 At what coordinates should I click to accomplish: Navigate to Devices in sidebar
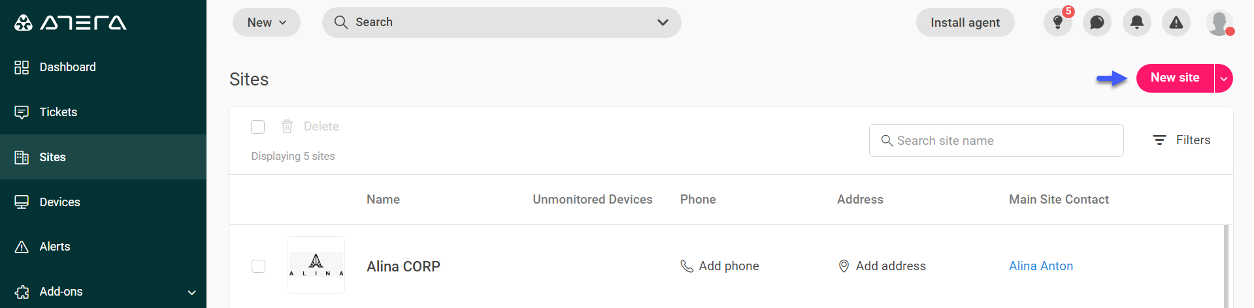59,202
